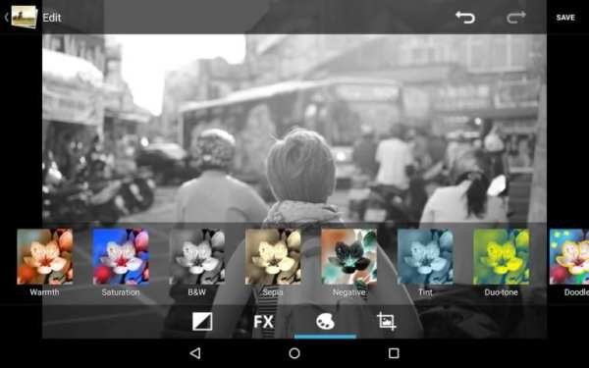
Task: Apply the B&W filter thumbnail
Action: tap(197, 256)
